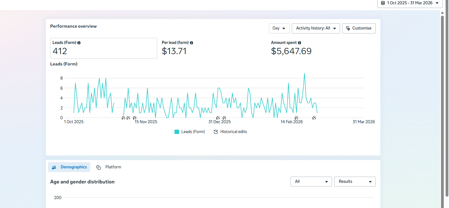The image size is (449, 208).
Task: Click the Customise sliders icon
Action: pos(348,28)
